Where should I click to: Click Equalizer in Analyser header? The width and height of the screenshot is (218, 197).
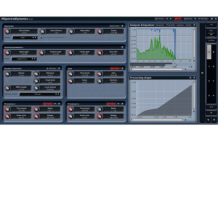(160, 25)
